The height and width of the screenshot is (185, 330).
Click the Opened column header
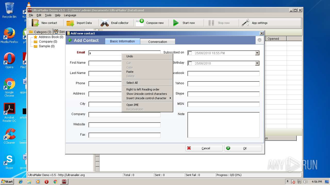tap(276, 39)
